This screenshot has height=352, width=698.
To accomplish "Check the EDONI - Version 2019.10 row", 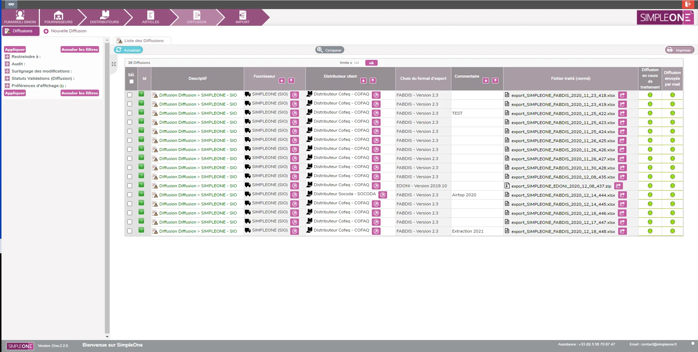I will click(x=130, y=186).
